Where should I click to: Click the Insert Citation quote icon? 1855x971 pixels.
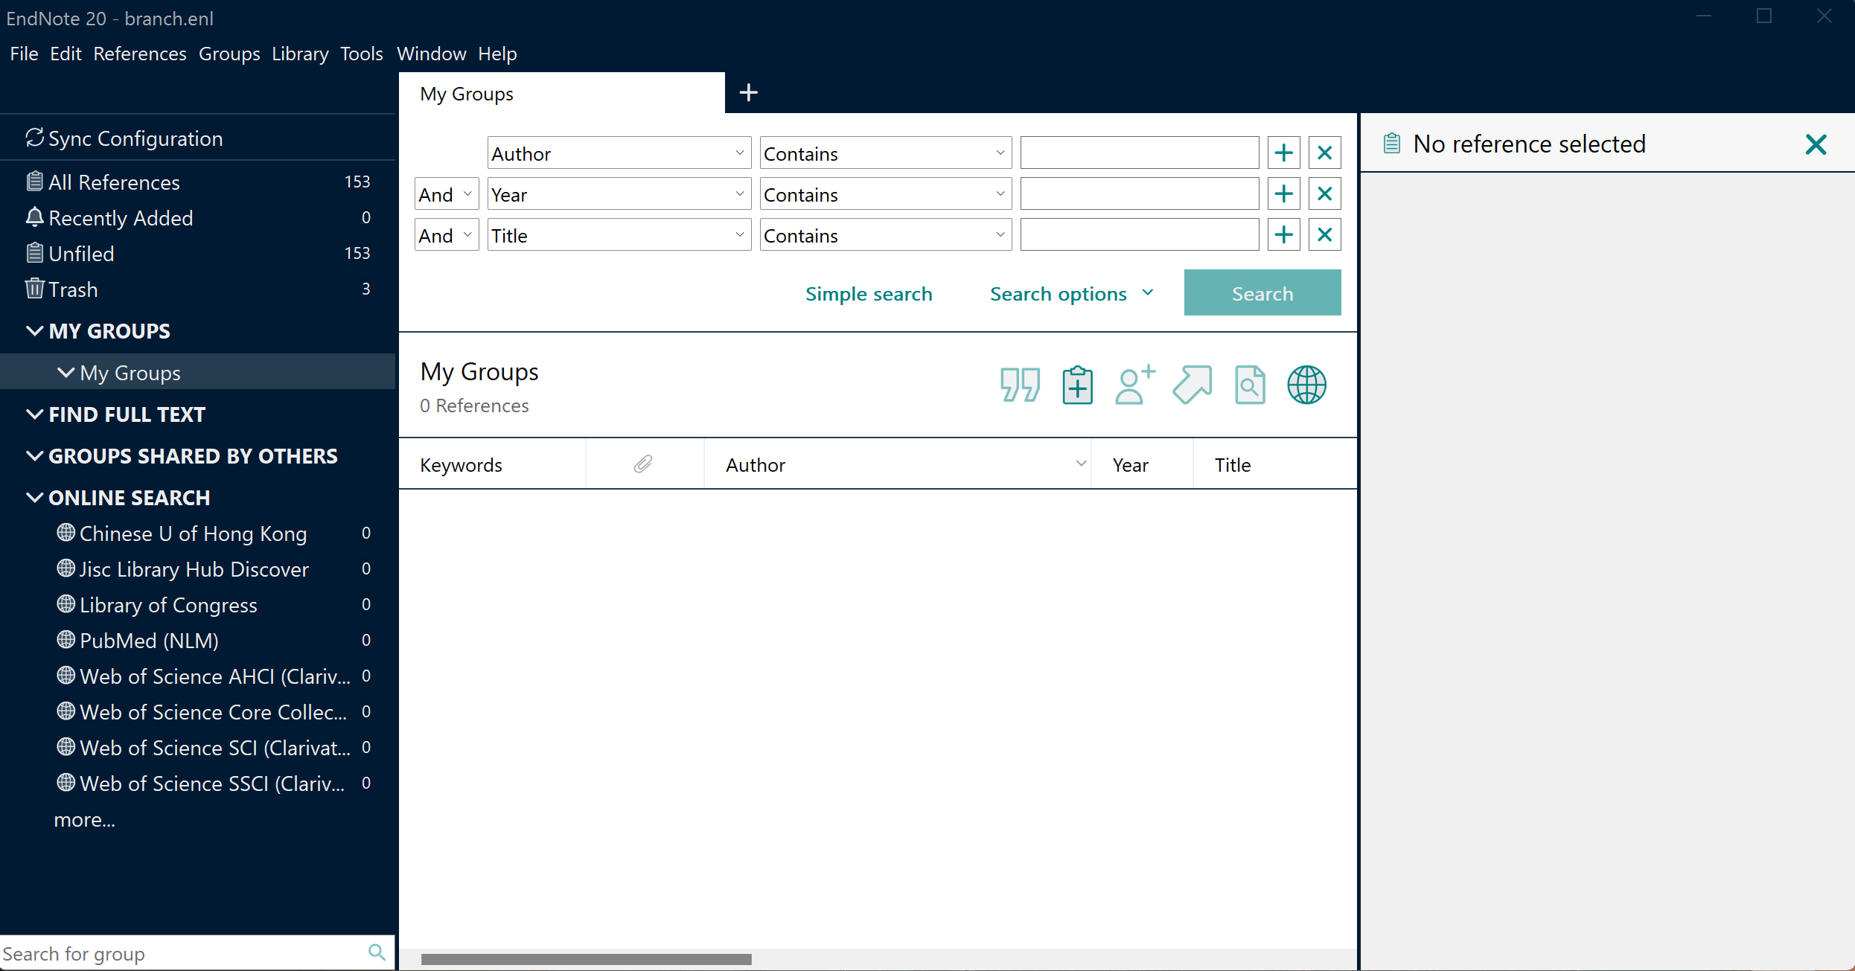1020,385
